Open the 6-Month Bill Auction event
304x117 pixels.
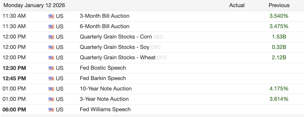104,26
